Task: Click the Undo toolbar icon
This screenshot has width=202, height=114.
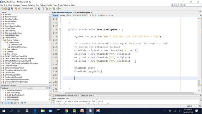Action: coord(16,9)
